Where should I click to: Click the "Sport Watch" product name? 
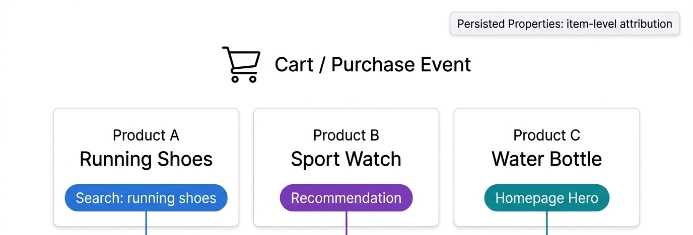point(346,159)
